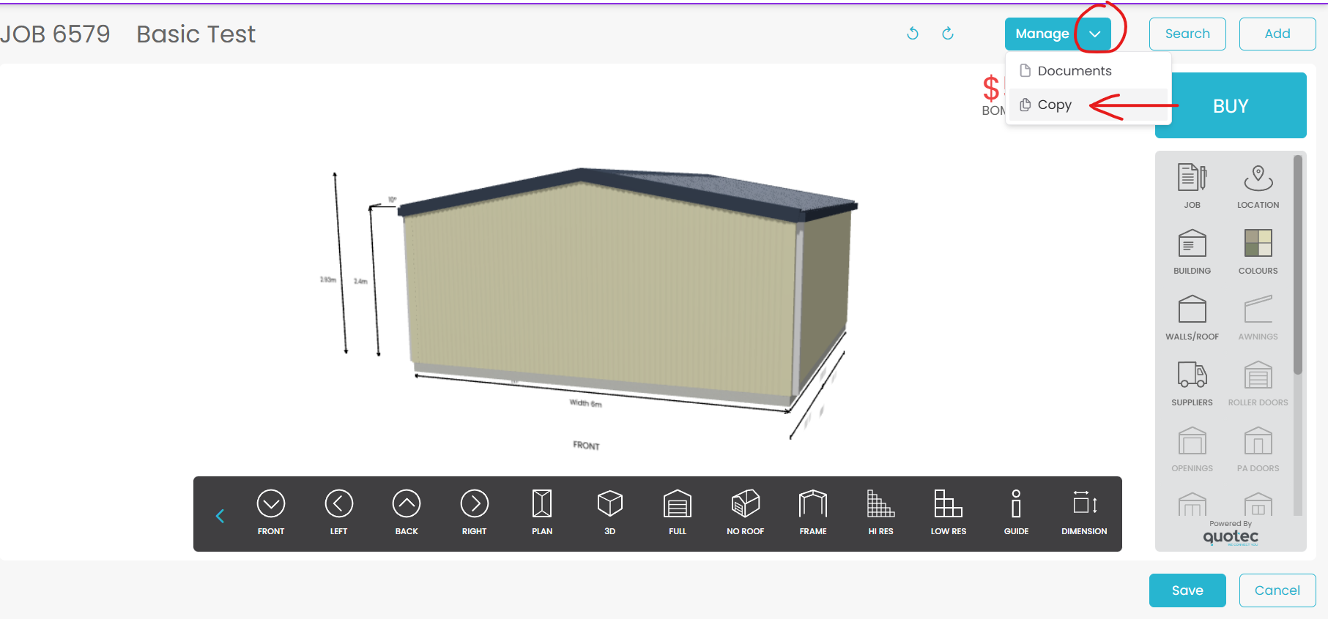Viewport: 1328px width, 619px height.
Task: Open the LOCATION settings icon
Action: tap(1258, 178)
